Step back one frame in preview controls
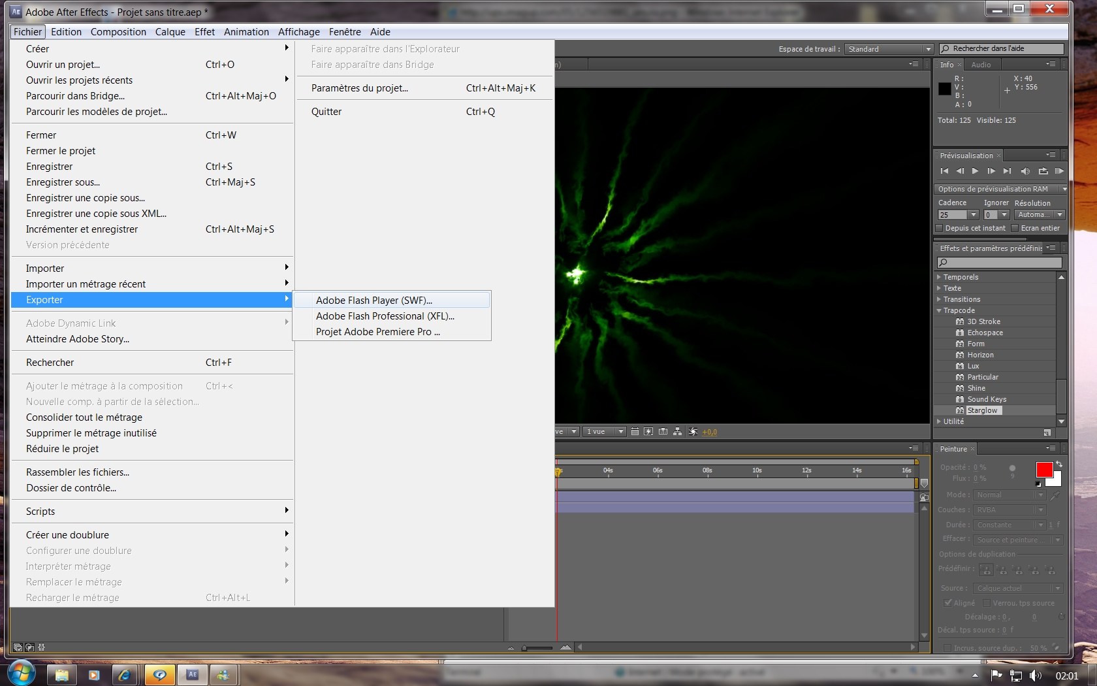Image resolution: width=1097 pixels, height=686 pixels. [960, 171]
